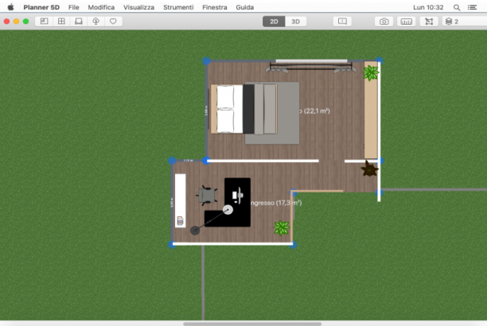Click the bottom-right Ingresso wall corner handle

293,245
